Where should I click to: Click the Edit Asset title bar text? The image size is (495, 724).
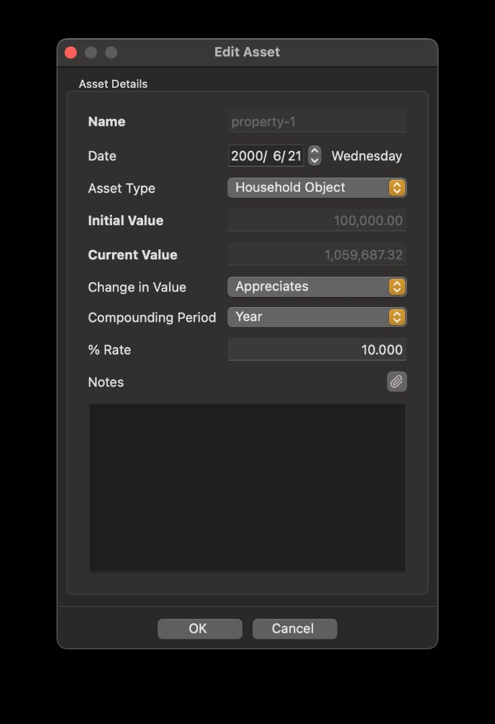click(x=247, y=52)
